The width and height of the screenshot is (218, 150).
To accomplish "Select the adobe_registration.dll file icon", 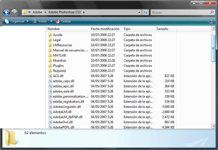I will point(50,101).
